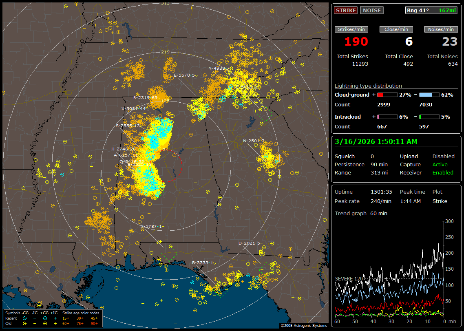Screen dimensions: 464x331
Task: Toggle the STRIKE indicator
Action: pyautogui.click(x=346, y=10)
